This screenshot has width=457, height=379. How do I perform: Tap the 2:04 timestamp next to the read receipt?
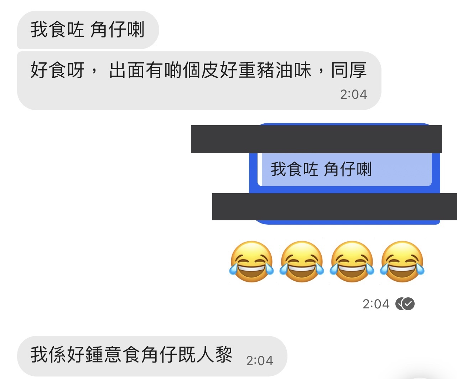376,304
